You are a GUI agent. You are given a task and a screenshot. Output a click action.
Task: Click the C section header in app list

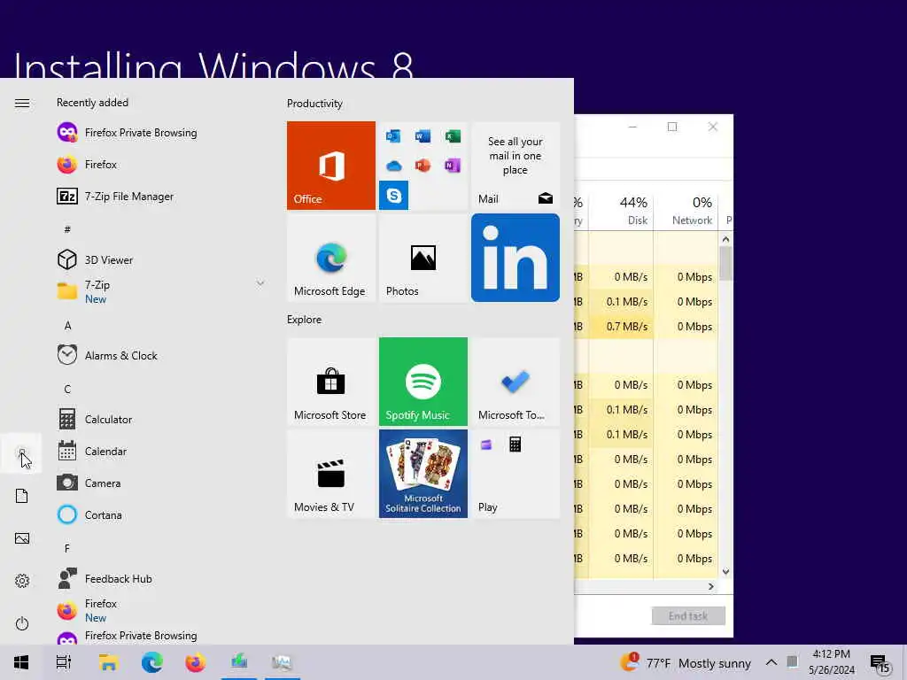67,390
